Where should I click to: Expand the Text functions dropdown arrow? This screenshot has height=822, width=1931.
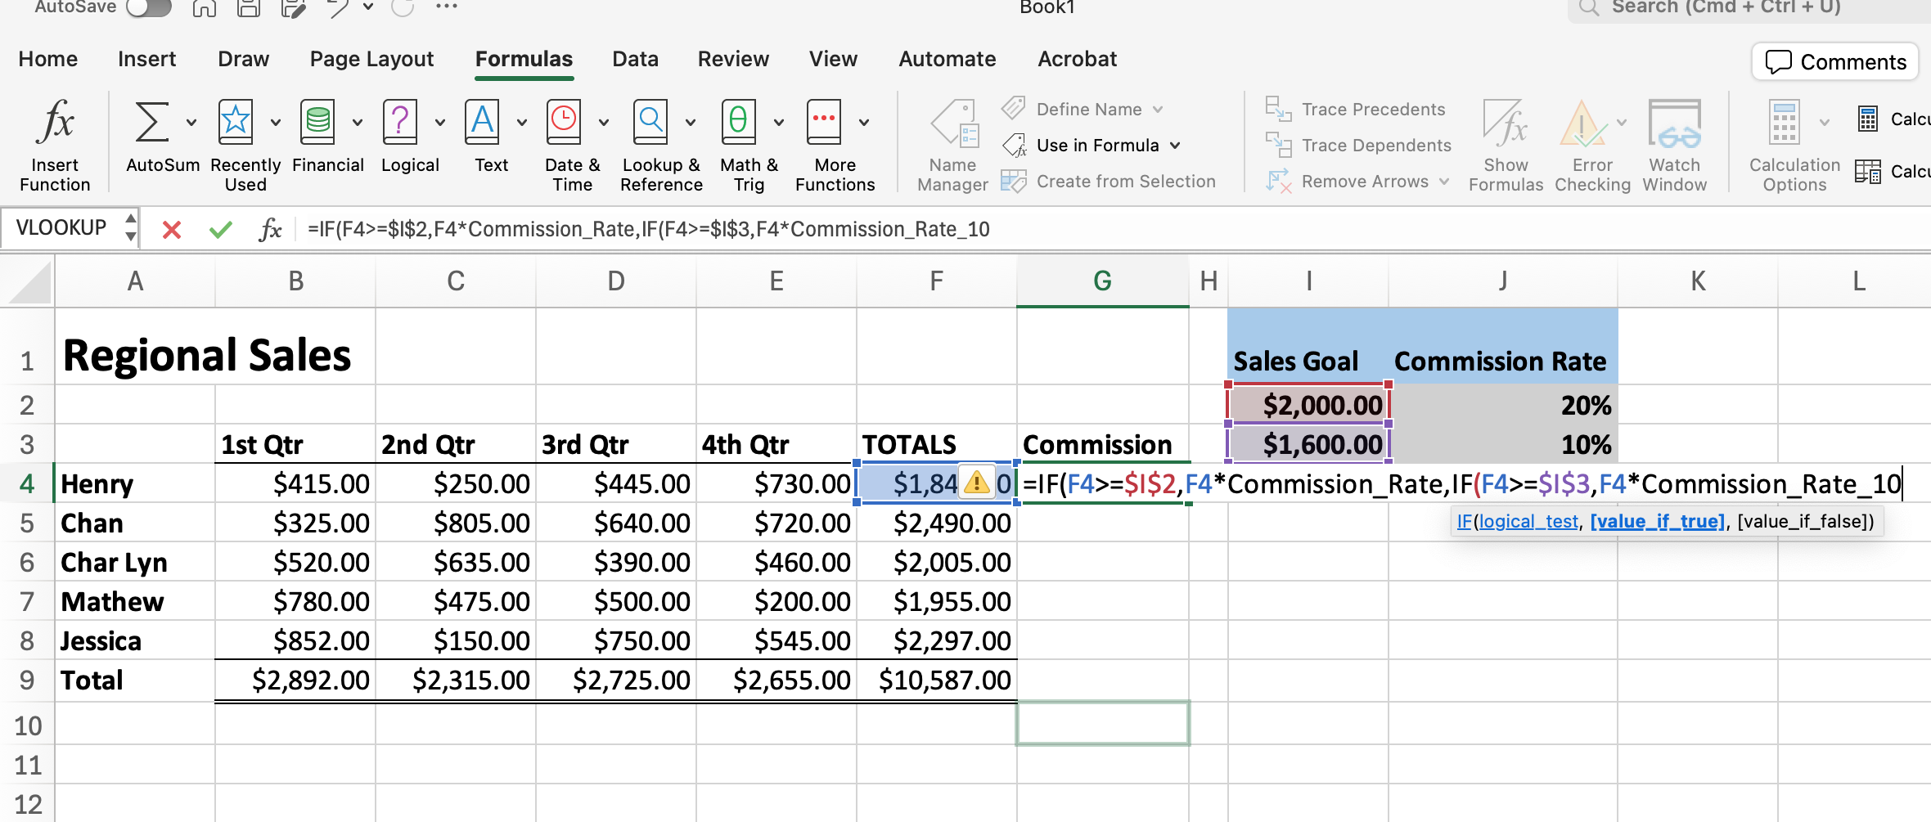522,123
